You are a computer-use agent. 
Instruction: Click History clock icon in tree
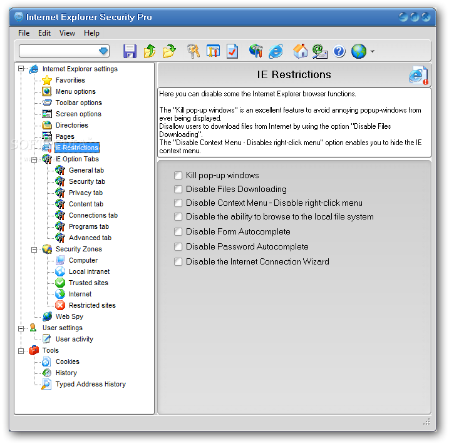pos(47,373)
